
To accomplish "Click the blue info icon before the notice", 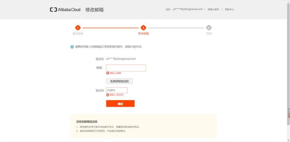I will (x=72, y=47).
